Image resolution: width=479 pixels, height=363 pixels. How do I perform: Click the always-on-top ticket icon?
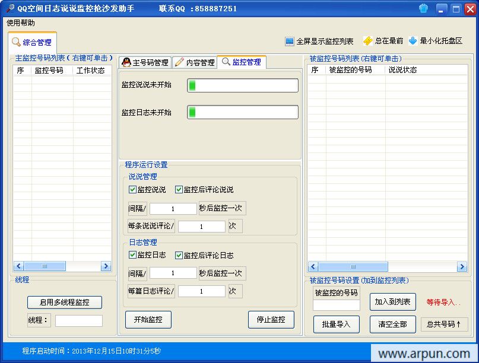pos(368,41)
